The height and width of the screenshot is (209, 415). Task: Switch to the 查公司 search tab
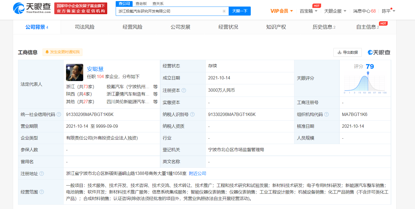pyautogui.click(x=124, y=4)
